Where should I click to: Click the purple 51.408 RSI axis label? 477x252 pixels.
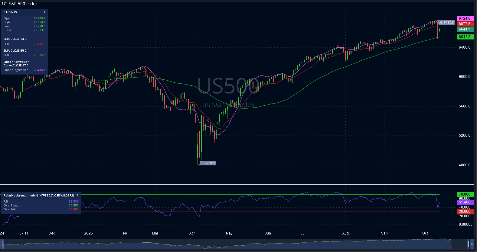click(465, 202)
